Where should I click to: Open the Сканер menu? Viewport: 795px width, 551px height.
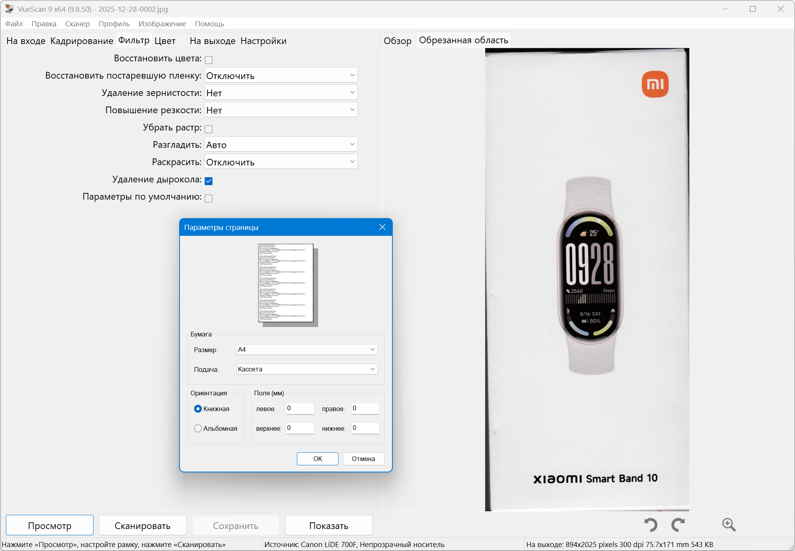coord(77,24)
